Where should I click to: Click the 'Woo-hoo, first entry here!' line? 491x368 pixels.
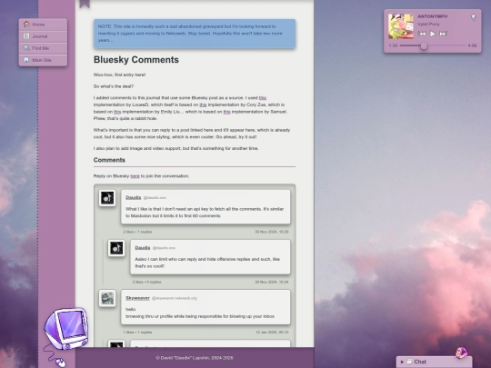[119, 75]
